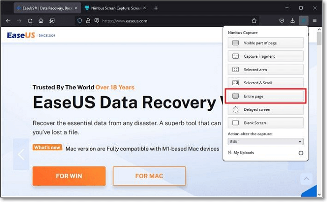Expand the Action after the capture dropdown
This screenshot has height=202, width=327.
[265, 141]
